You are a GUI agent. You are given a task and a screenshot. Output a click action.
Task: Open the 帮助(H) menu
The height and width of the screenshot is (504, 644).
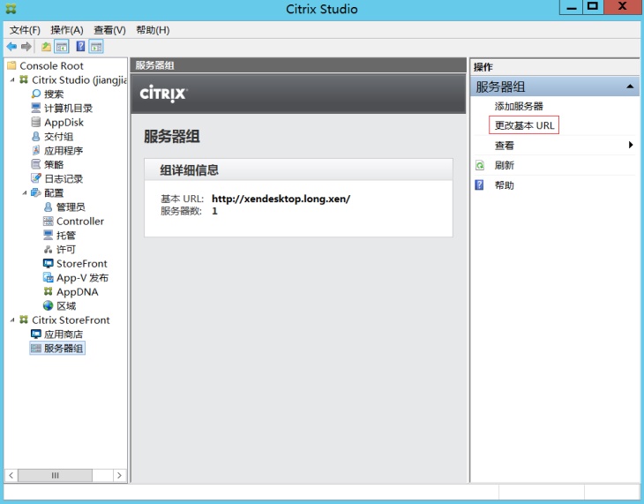pyautogui.click(x=153, y=30)
